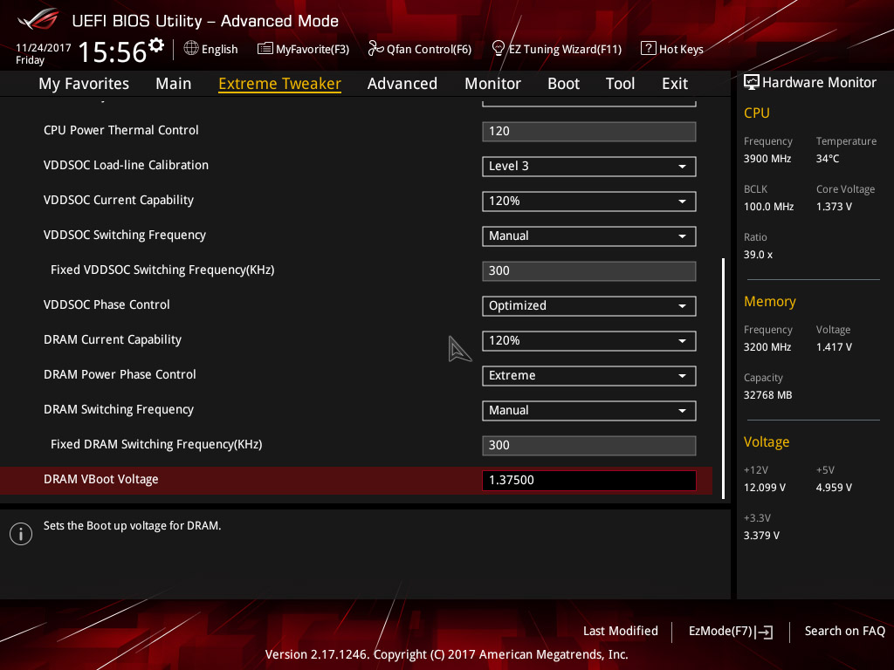Click the Core Voltage 1.373 V value
The width and height of the screenshot is (894, 670).
[834, 206]
